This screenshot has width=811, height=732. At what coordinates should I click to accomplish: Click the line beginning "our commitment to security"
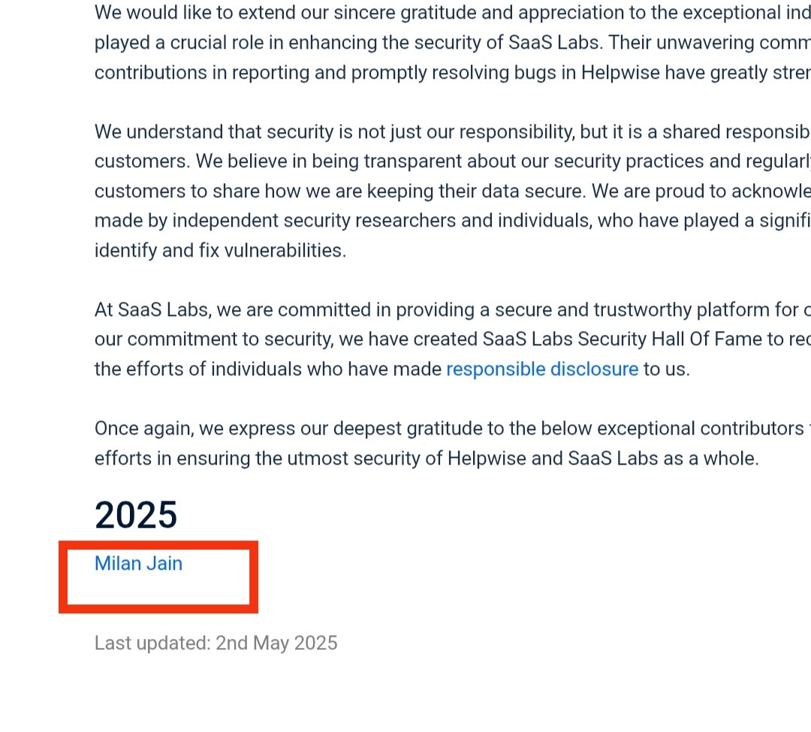point(453,339)
